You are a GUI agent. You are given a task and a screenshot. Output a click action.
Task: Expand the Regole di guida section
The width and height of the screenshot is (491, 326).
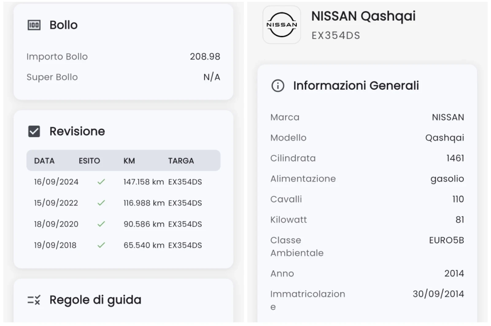pyautogui.click(x=95, y=300)
